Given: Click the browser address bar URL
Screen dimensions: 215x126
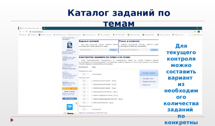Looking at the screenshot, I should (x=37, y=32).
